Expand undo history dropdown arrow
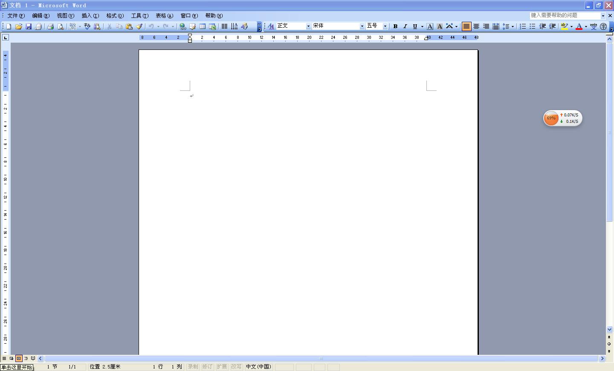The height and width of the screenshot is (371, 614). 158,26
